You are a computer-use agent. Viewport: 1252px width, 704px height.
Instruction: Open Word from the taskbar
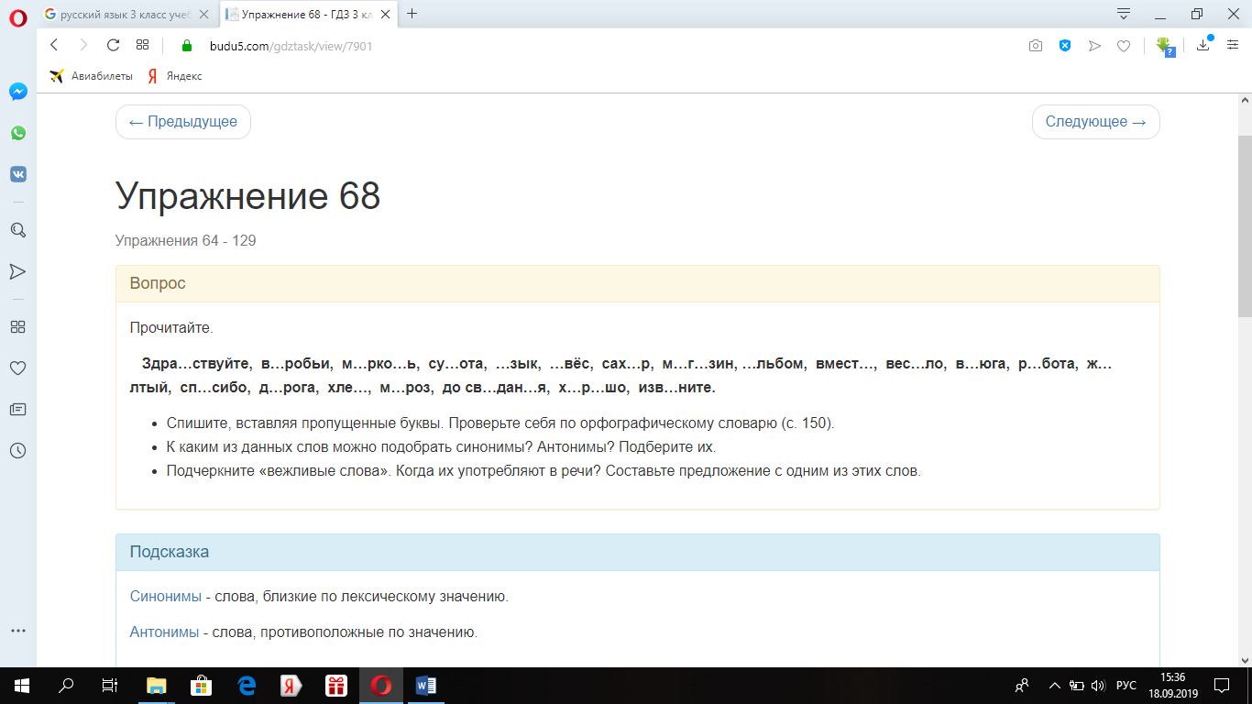pyautogui.click(x=426, y=685)
